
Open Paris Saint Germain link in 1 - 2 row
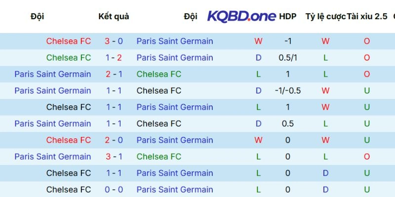pyautogui.click(x=175, y=58)
